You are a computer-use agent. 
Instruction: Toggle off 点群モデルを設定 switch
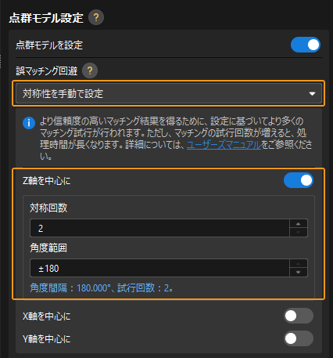[306, 45]
